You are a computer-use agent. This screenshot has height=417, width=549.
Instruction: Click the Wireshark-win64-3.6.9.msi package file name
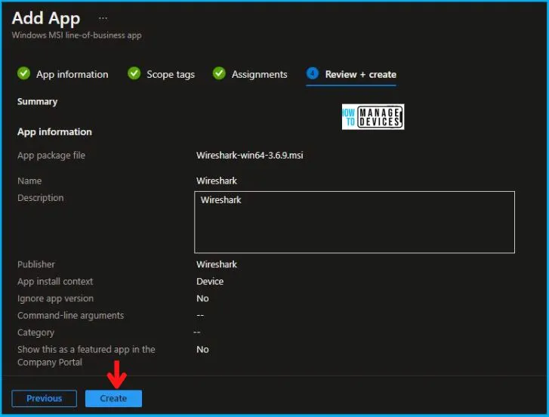coord(250,156)
